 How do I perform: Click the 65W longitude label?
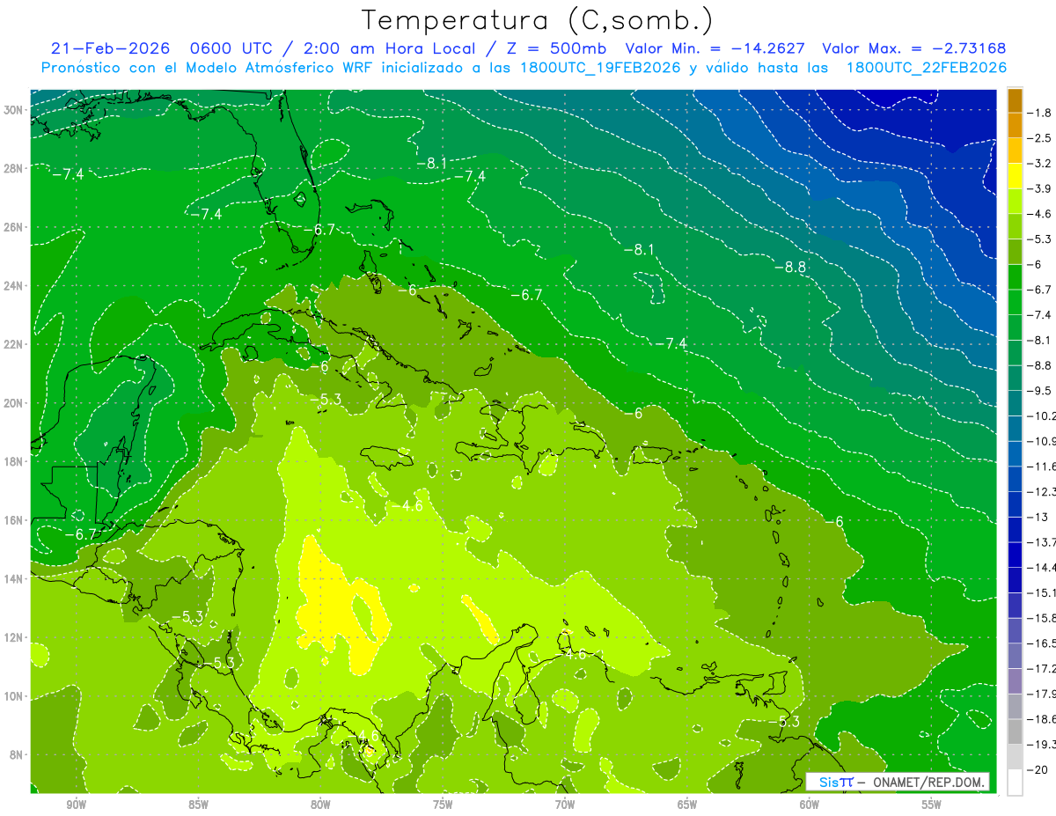coord(687,805)
